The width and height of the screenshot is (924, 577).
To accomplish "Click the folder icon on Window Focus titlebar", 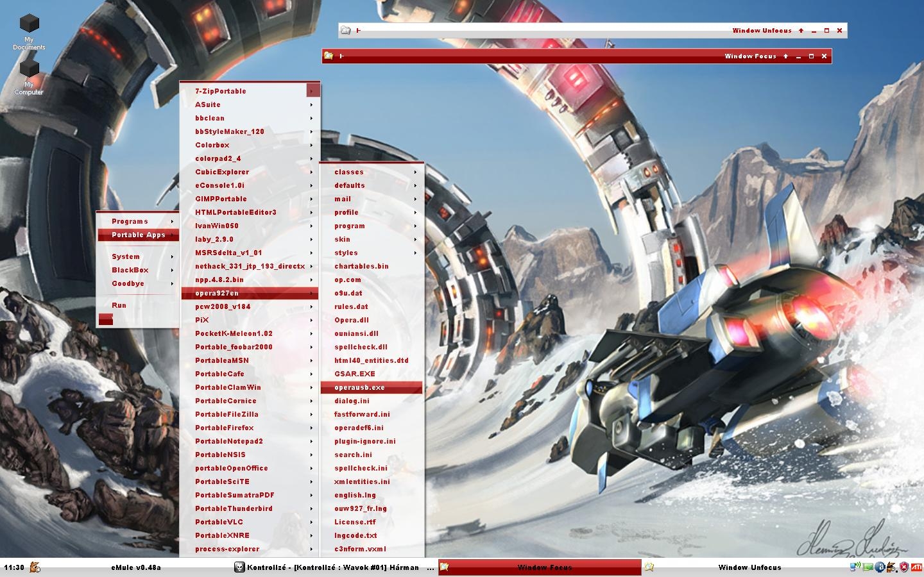I will tap(329, 56).
